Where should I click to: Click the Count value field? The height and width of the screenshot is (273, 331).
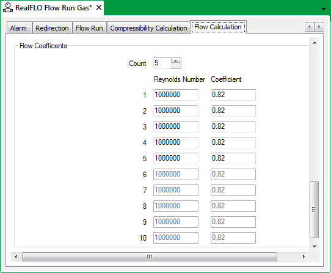click(x=162, y=63)
